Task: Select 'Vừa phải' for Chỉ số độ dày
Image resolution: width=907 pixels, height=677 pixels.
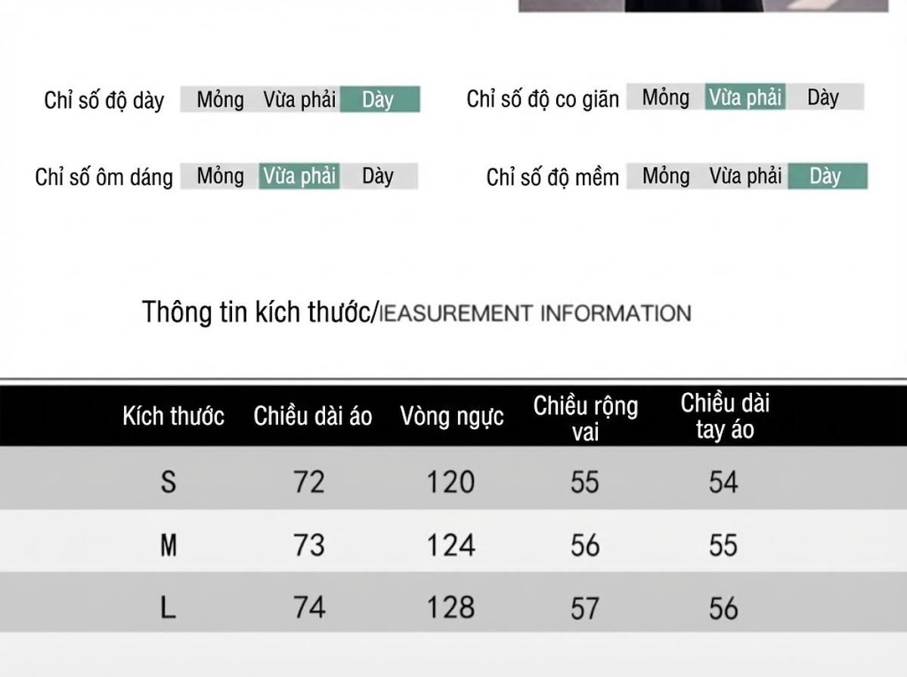Action: [300, 100]
